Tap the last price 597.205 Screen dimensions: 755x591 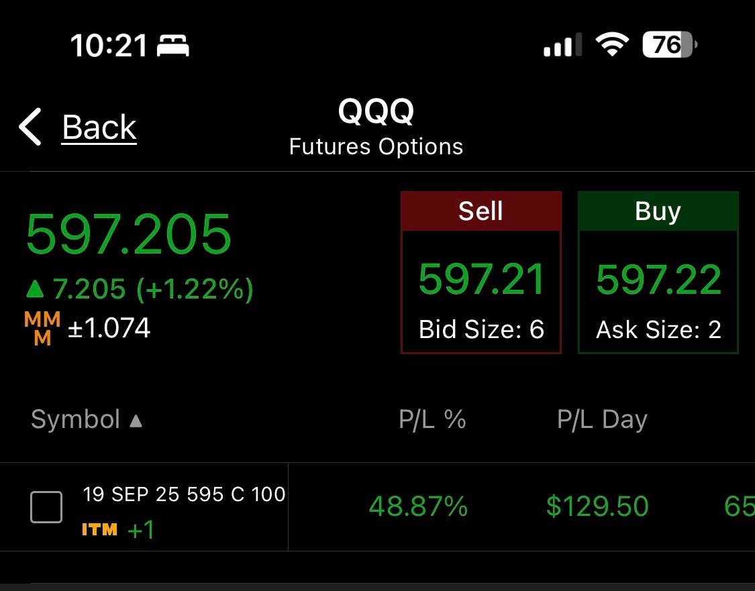129,234
